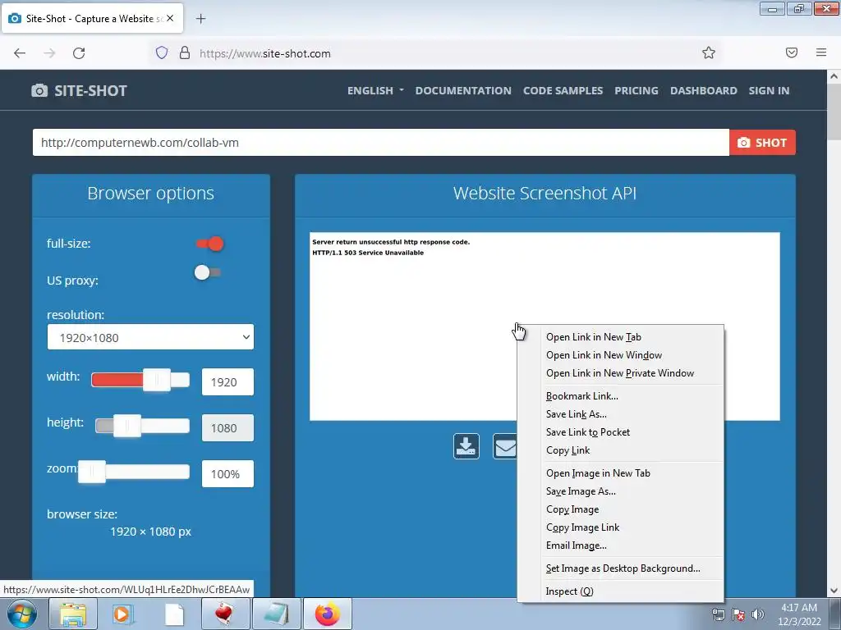Email the screenshot via envelope icon

pyautogui.click(x=505, y=446)
